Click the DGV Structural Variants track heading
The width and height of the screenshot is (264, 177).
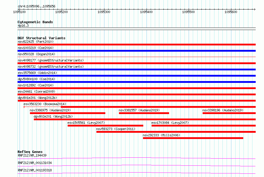click(x=42, y=38)
